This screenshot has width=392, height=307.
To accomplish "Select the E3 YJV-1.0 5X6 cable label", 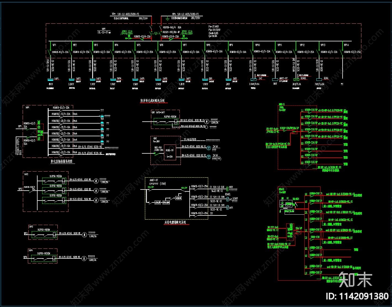I will (x=217, y=205).
